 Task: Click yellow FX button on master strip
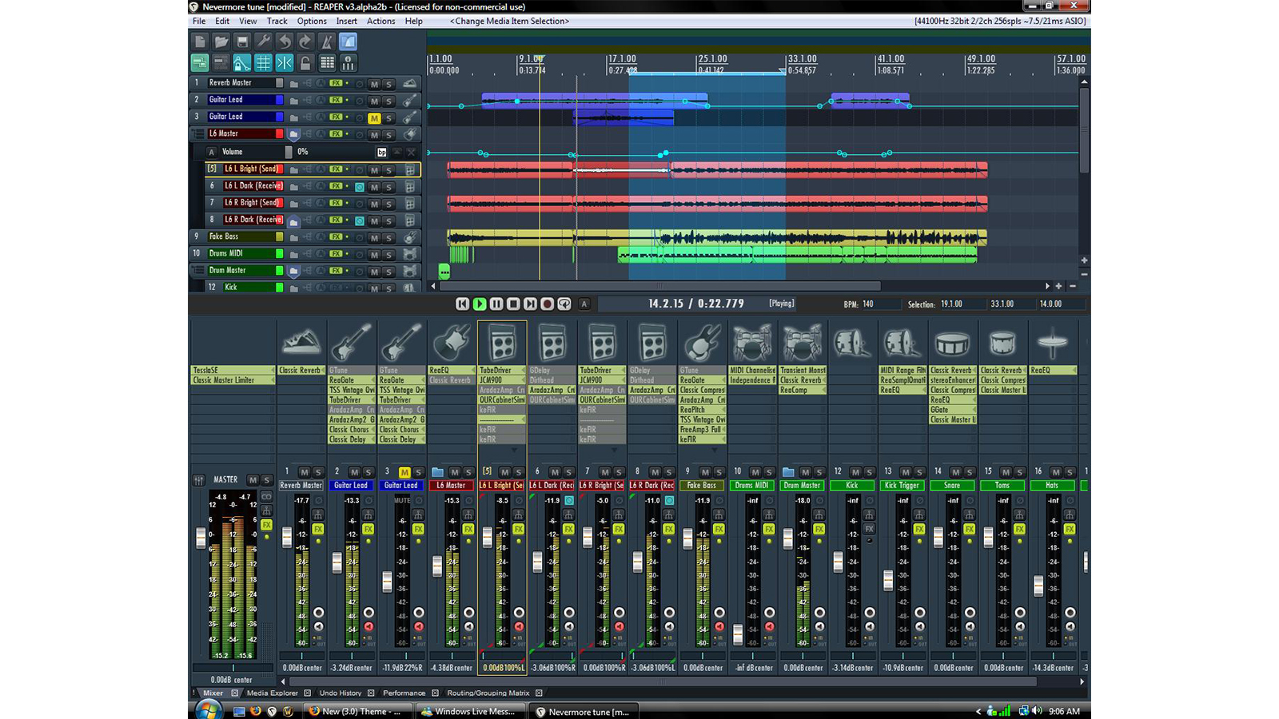[x=266, y=525]
